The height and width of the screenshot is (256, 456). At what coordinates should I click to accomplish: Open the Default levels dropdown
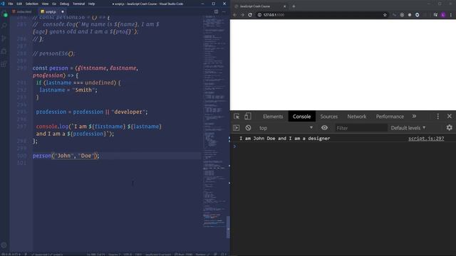408,128
